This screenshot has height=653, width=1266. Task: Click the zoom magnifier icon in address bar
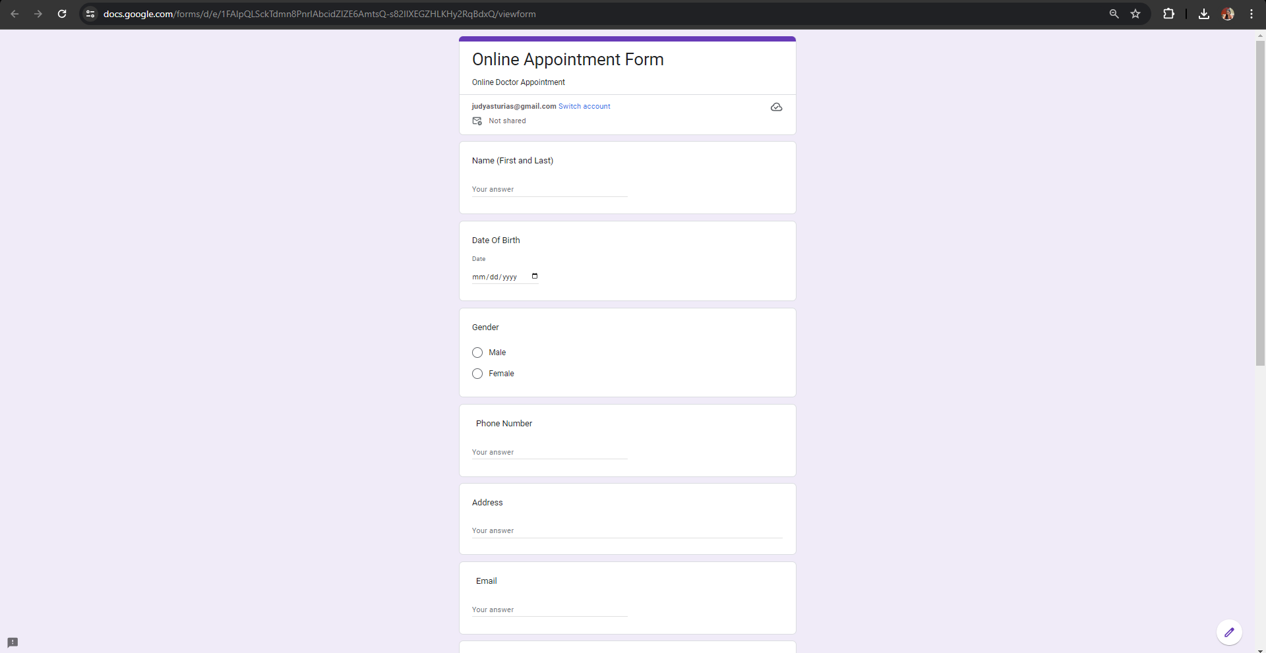pos(1114,14)
